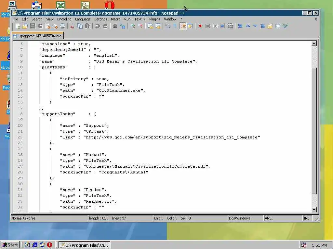Viewport: 333px width, 249px height.
Task: Click the Copy toolbar icon
Action: 80,26
